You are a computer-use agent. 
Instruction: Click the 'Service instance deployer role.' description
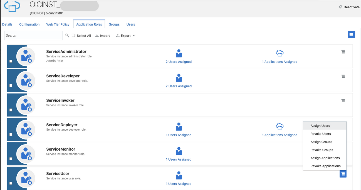66,130
